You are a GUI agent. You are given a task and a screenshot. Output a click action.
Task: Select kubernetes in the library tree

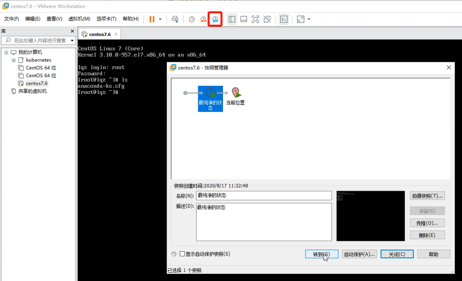pyautogui.click(x=38, y=60)
